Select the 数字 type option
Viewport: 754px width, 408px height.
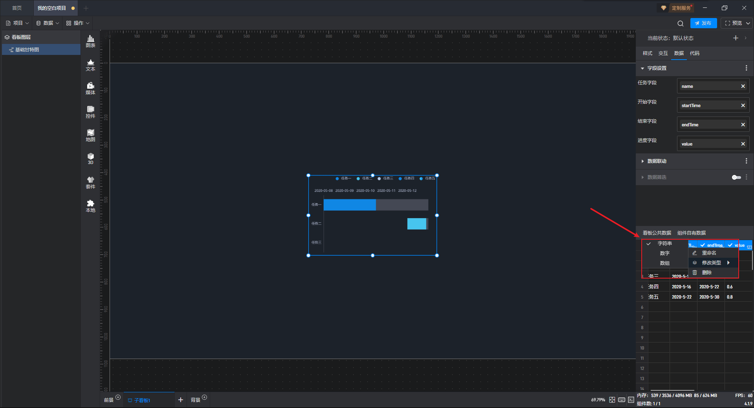664,253
